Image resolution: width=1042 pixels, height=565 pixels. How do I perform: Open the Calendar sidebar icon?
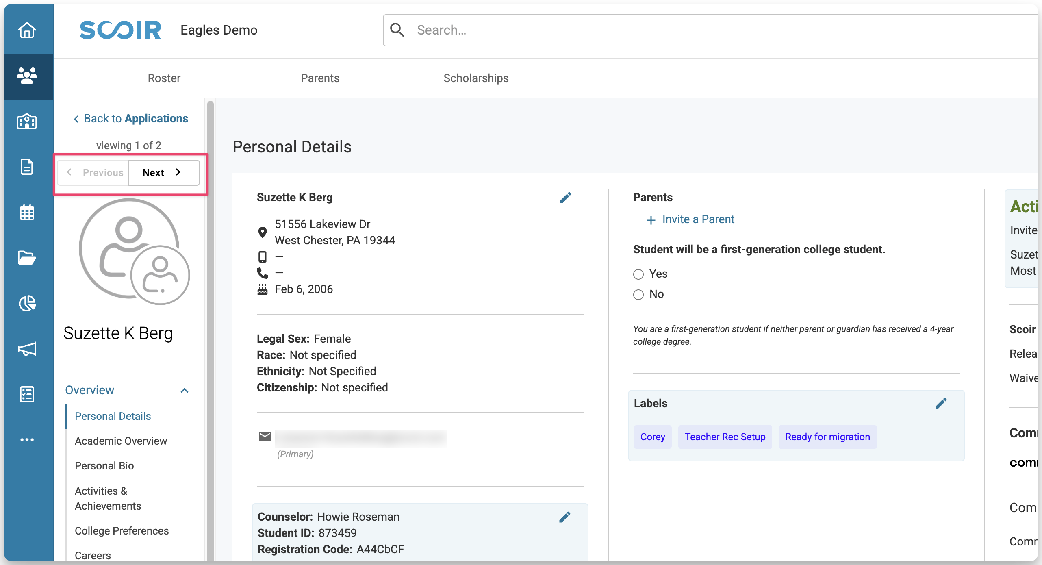coord(27,213)
